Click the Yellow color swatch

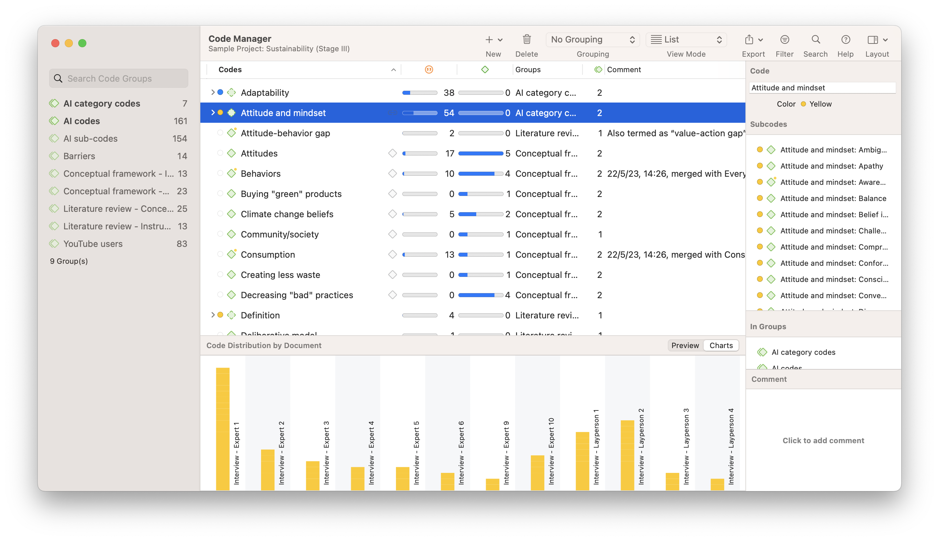coord(803,104)
